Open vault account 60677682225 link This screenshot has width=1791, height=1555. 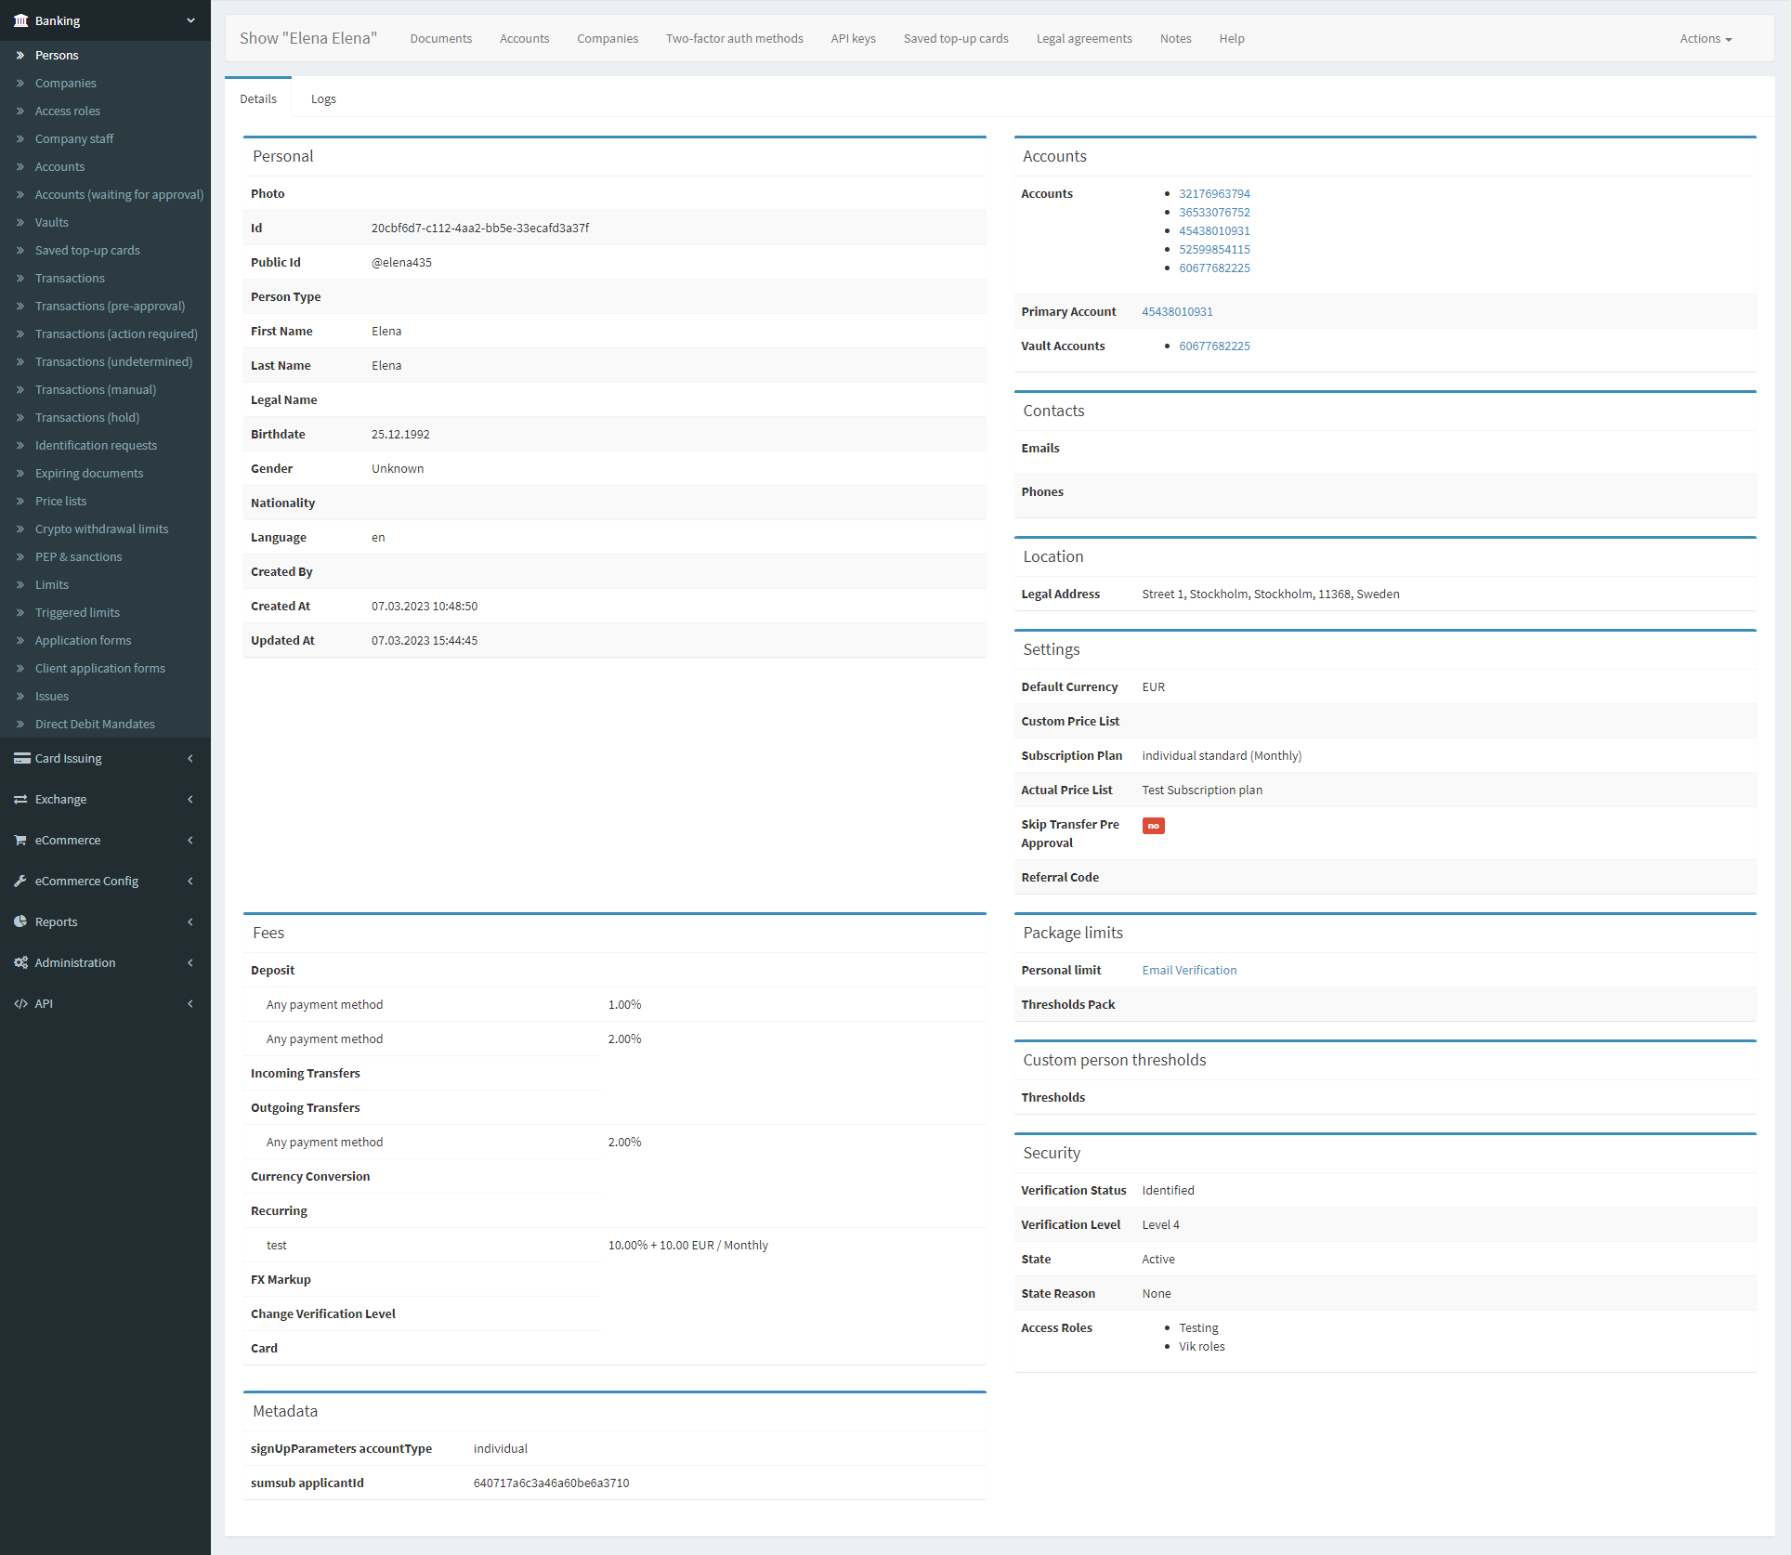point(1214,346)
